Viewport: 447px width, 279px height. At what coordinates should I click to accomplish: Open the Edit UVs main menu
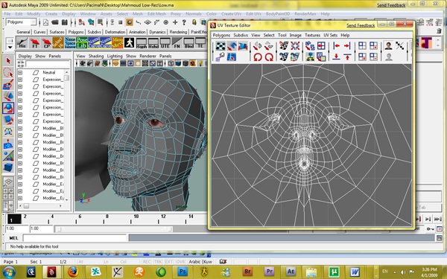(x=253, y=13)
